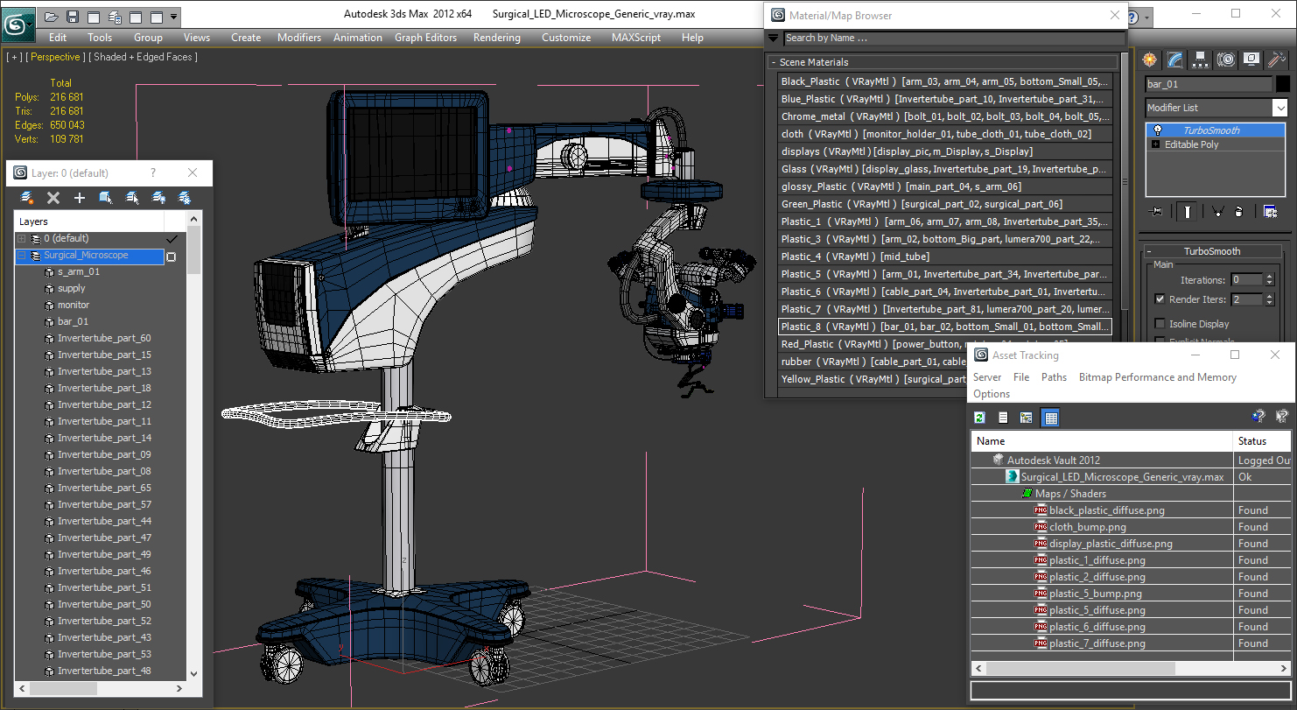Toggle Surgical_Microscope layer current box

click(x=171, y=257)
